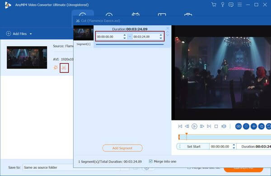This screenshot has height=176, width=271.
Task: Move the segment up with the up chevron
Action: point(168,32)
